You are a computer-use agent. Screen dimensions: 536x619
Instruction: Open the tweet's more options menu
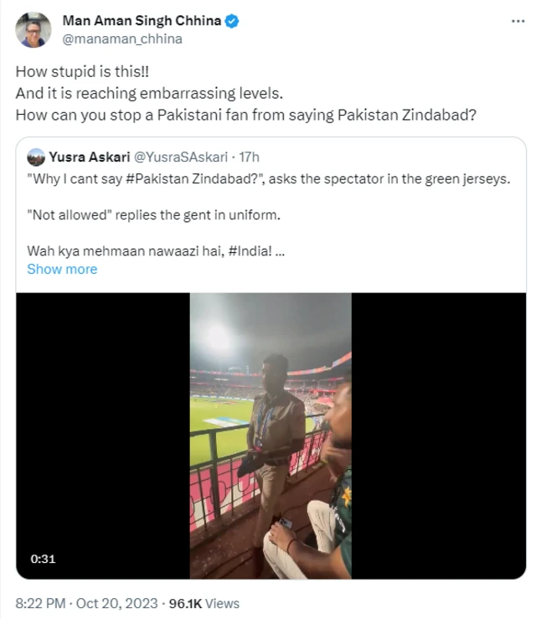(x=513, y=23)
